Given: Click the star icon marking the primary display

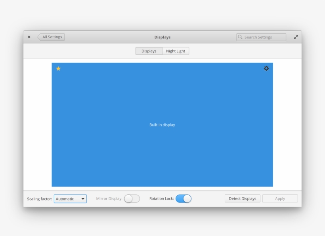Looking at the screenshot, I should 58,68.
